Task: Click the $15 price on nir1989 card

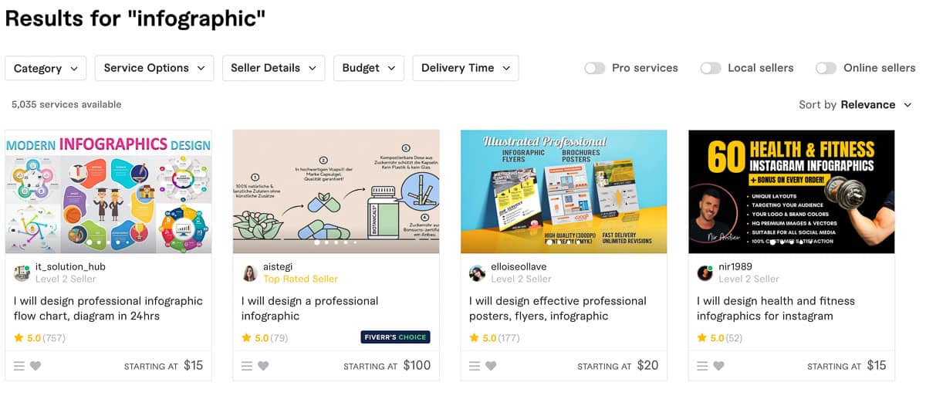Action: click(x=877, y=365)
